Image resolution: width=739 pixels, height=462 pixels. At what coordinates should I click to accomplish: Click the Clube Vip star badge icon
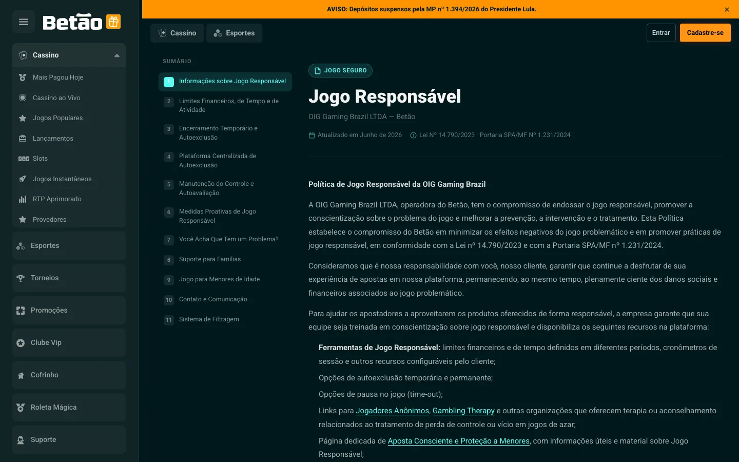[21, 343]
